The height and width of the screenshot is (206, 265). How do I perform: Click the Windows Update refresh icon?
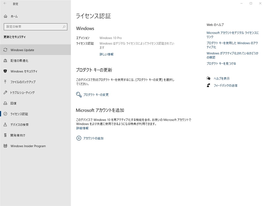click(5, 50)
